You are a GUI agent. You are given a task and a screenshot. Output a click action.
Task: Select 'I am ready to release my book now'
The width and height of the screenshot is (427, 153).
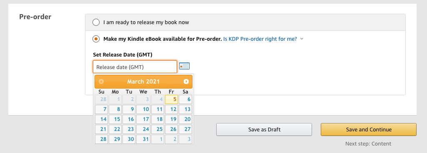(x=96, y=22)
